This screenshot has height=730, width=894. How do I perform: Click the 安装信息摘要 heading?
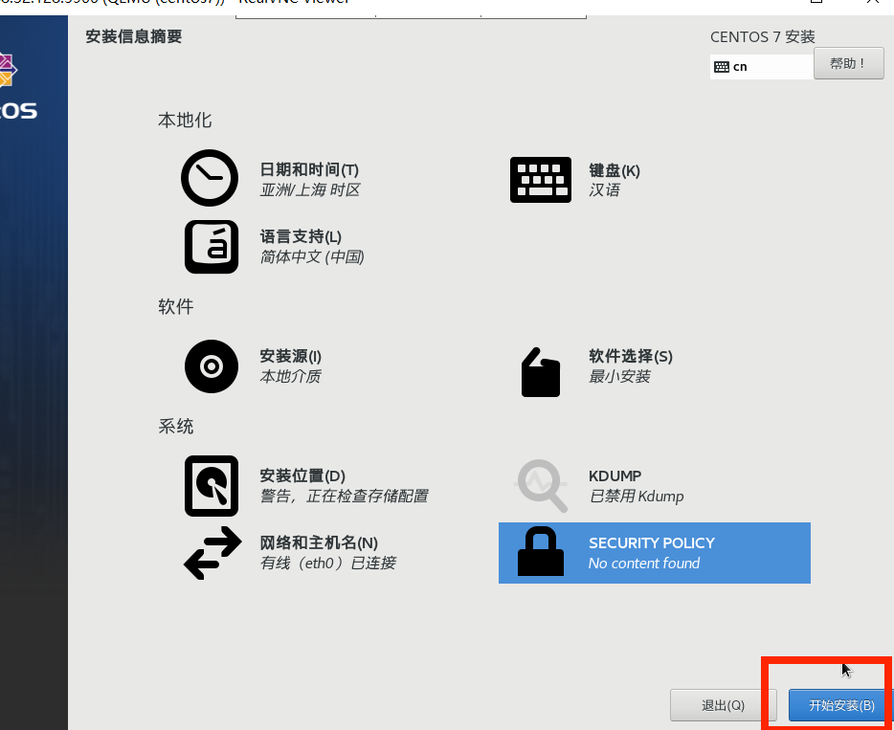[x=134, y=36]
